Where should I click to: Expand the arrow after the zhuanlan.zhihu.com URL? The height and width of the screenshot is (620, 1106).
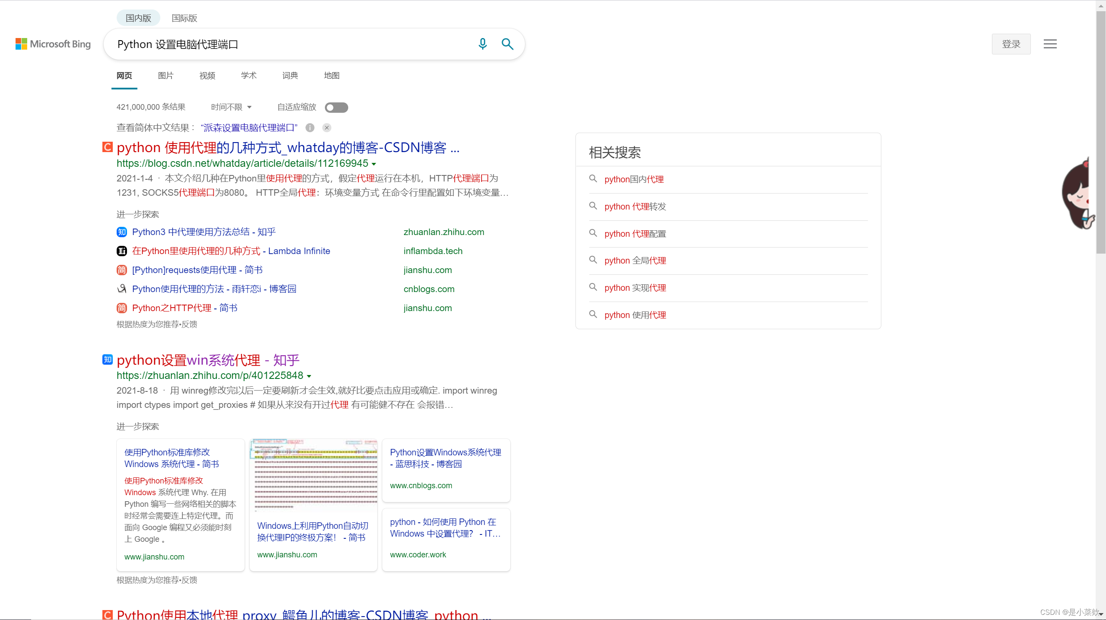point(309,376)
